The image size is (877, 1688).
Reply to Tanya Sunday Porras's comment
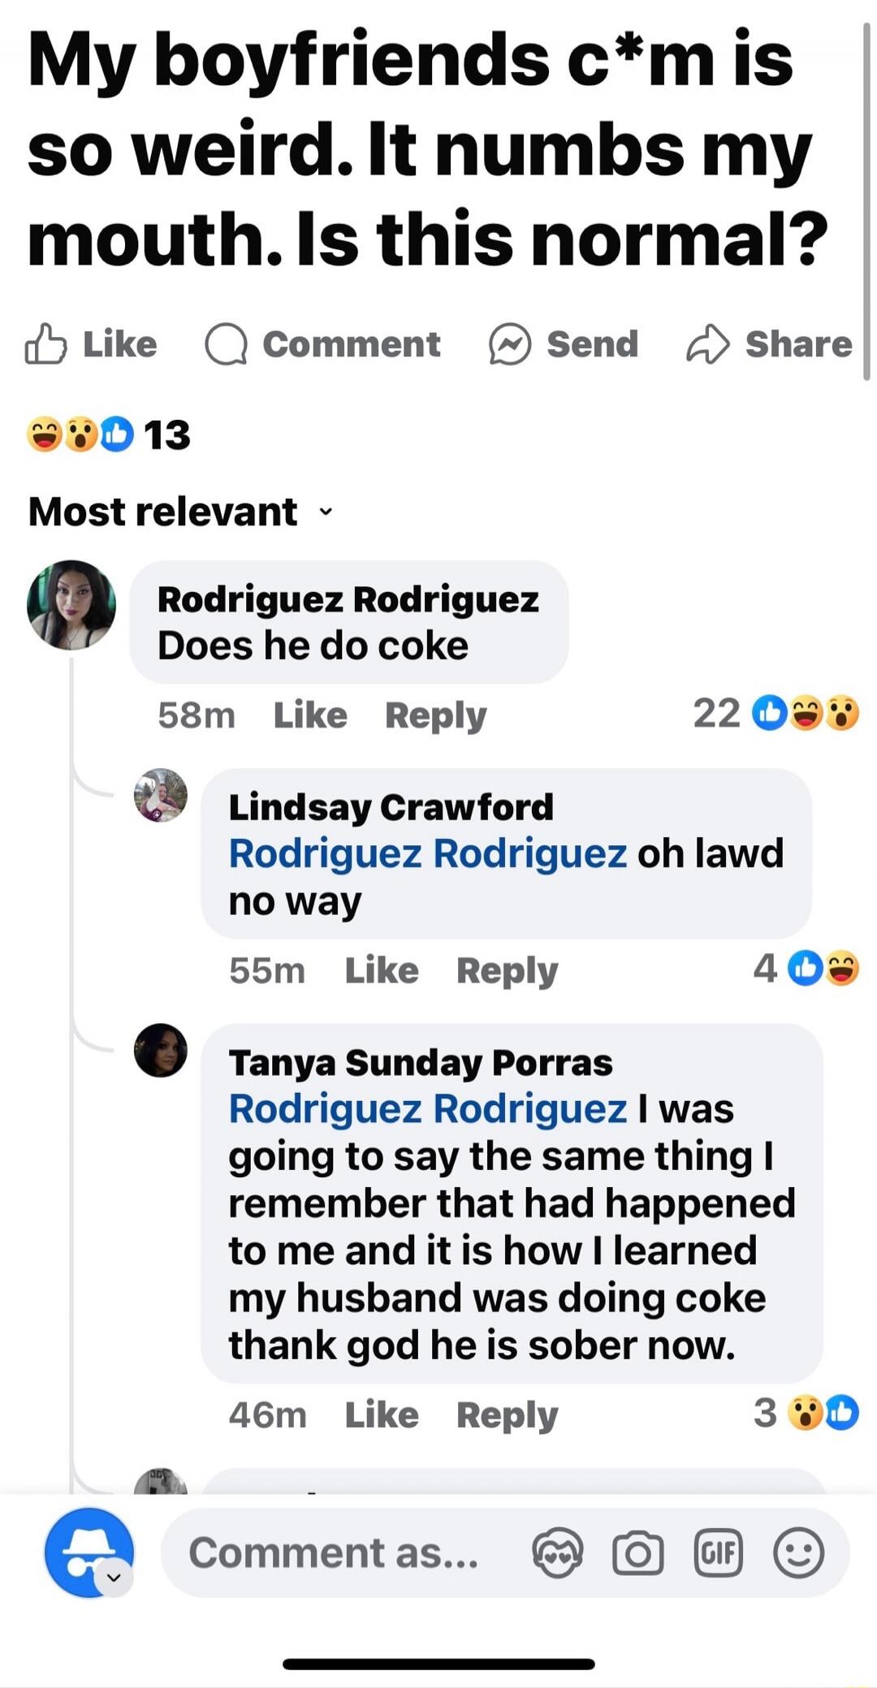point(507,1415)
